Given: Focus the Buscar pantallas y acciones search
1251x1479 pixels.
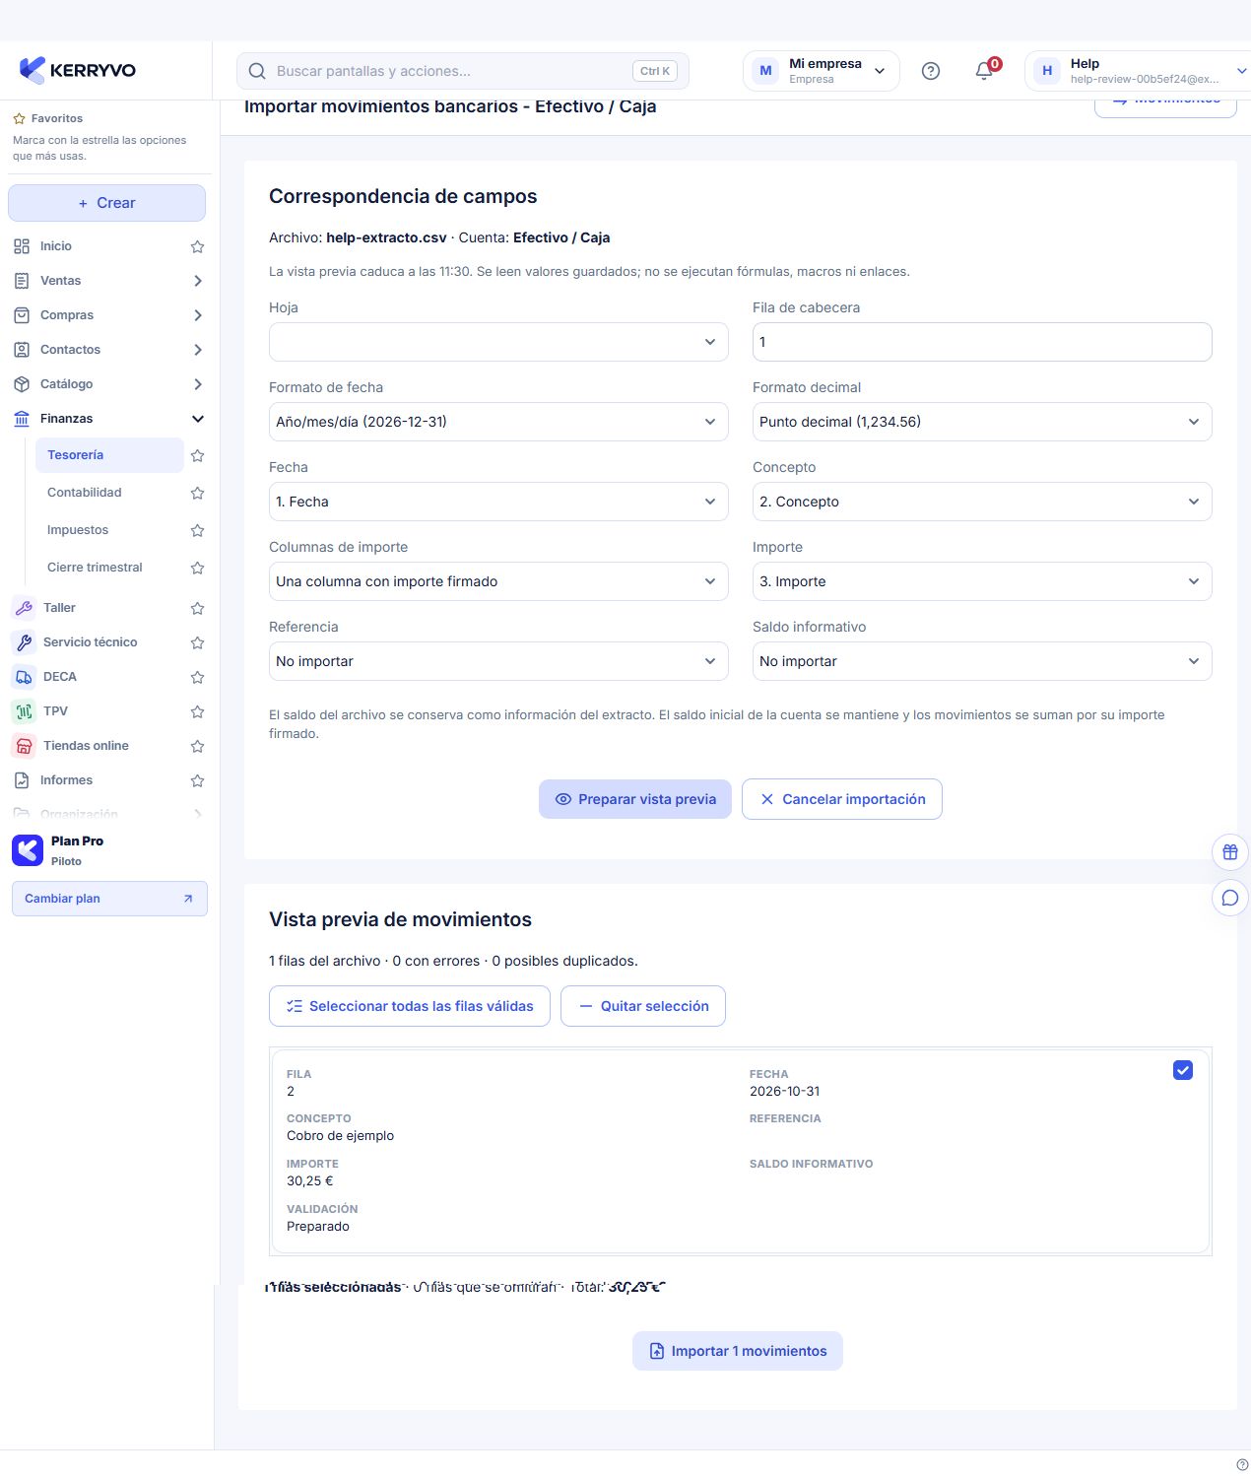Looking at the screenshot, I should [x=463, y=71].
